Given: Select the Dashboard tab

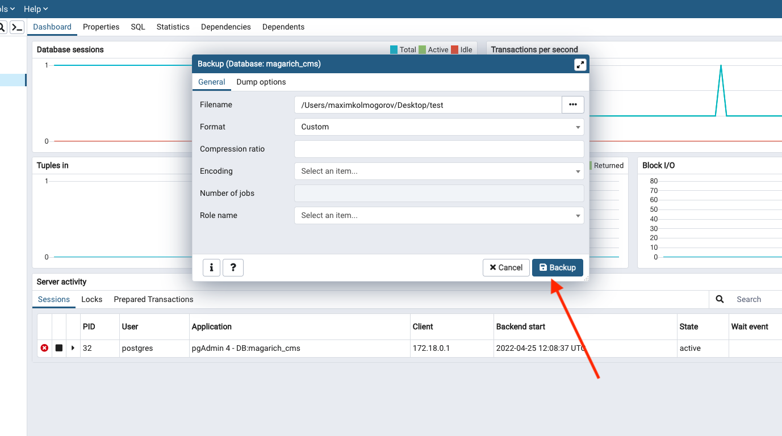Looking at the screenshot, I should pos(52,27).
